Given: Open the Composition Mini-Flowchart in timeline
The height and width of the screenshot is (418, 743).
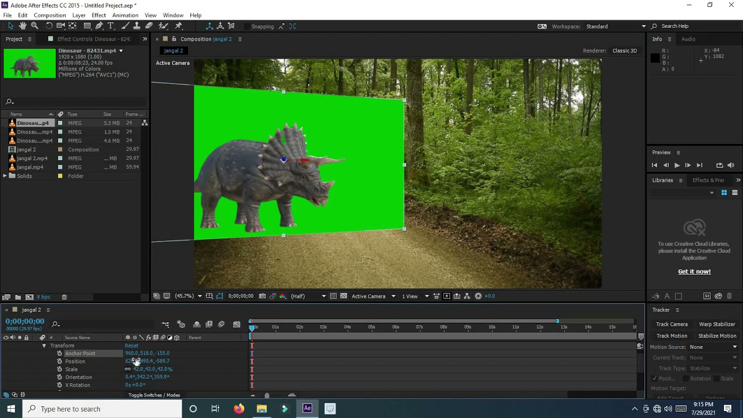Looking at the screenshot, I should 165,324.
